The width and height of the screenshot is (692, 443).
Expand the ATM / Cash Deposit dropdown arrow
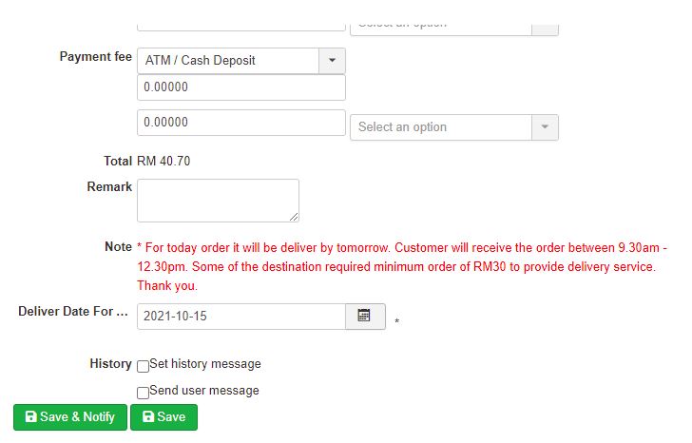point(332,60)
